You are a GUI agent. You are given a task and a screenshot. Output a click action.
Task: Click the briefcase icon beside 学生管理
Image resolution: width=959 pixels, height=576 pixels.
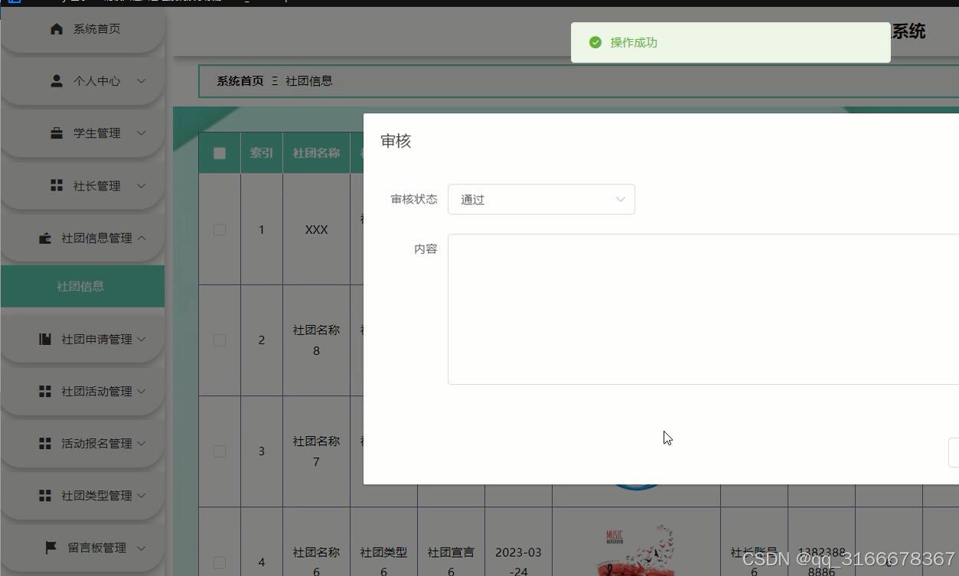(x=57, y=133)
